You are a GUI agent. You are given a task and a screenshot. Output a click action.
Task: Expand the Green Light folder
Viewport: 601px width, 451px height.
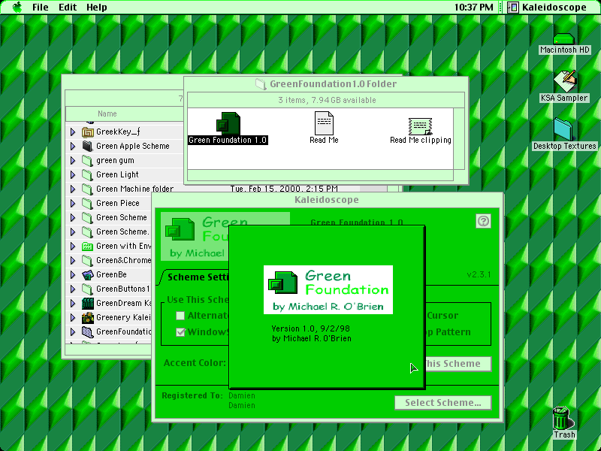click(x=73, y=175)
